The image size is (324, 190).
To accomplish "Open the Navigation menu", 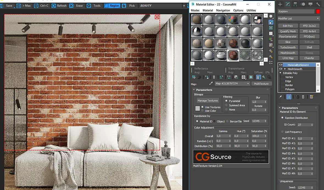I will pos(223,10).
